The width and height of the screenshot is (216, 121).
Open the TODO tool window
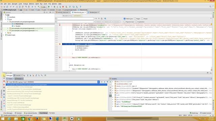click(x=52, y=113)
